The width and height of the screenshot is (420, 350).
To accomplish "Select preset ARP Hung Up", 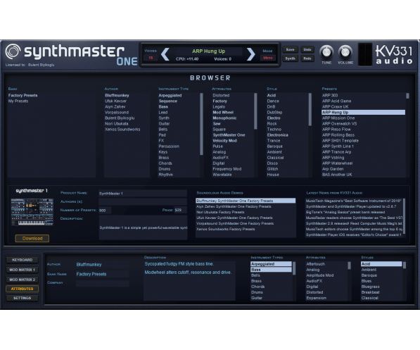I will click(363, 113).
